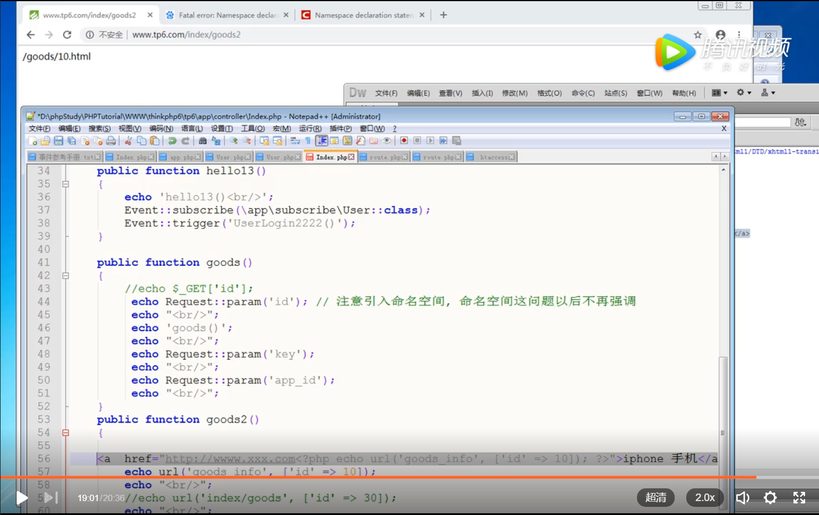Open the Folder as Workspace icon

point(374,140)
